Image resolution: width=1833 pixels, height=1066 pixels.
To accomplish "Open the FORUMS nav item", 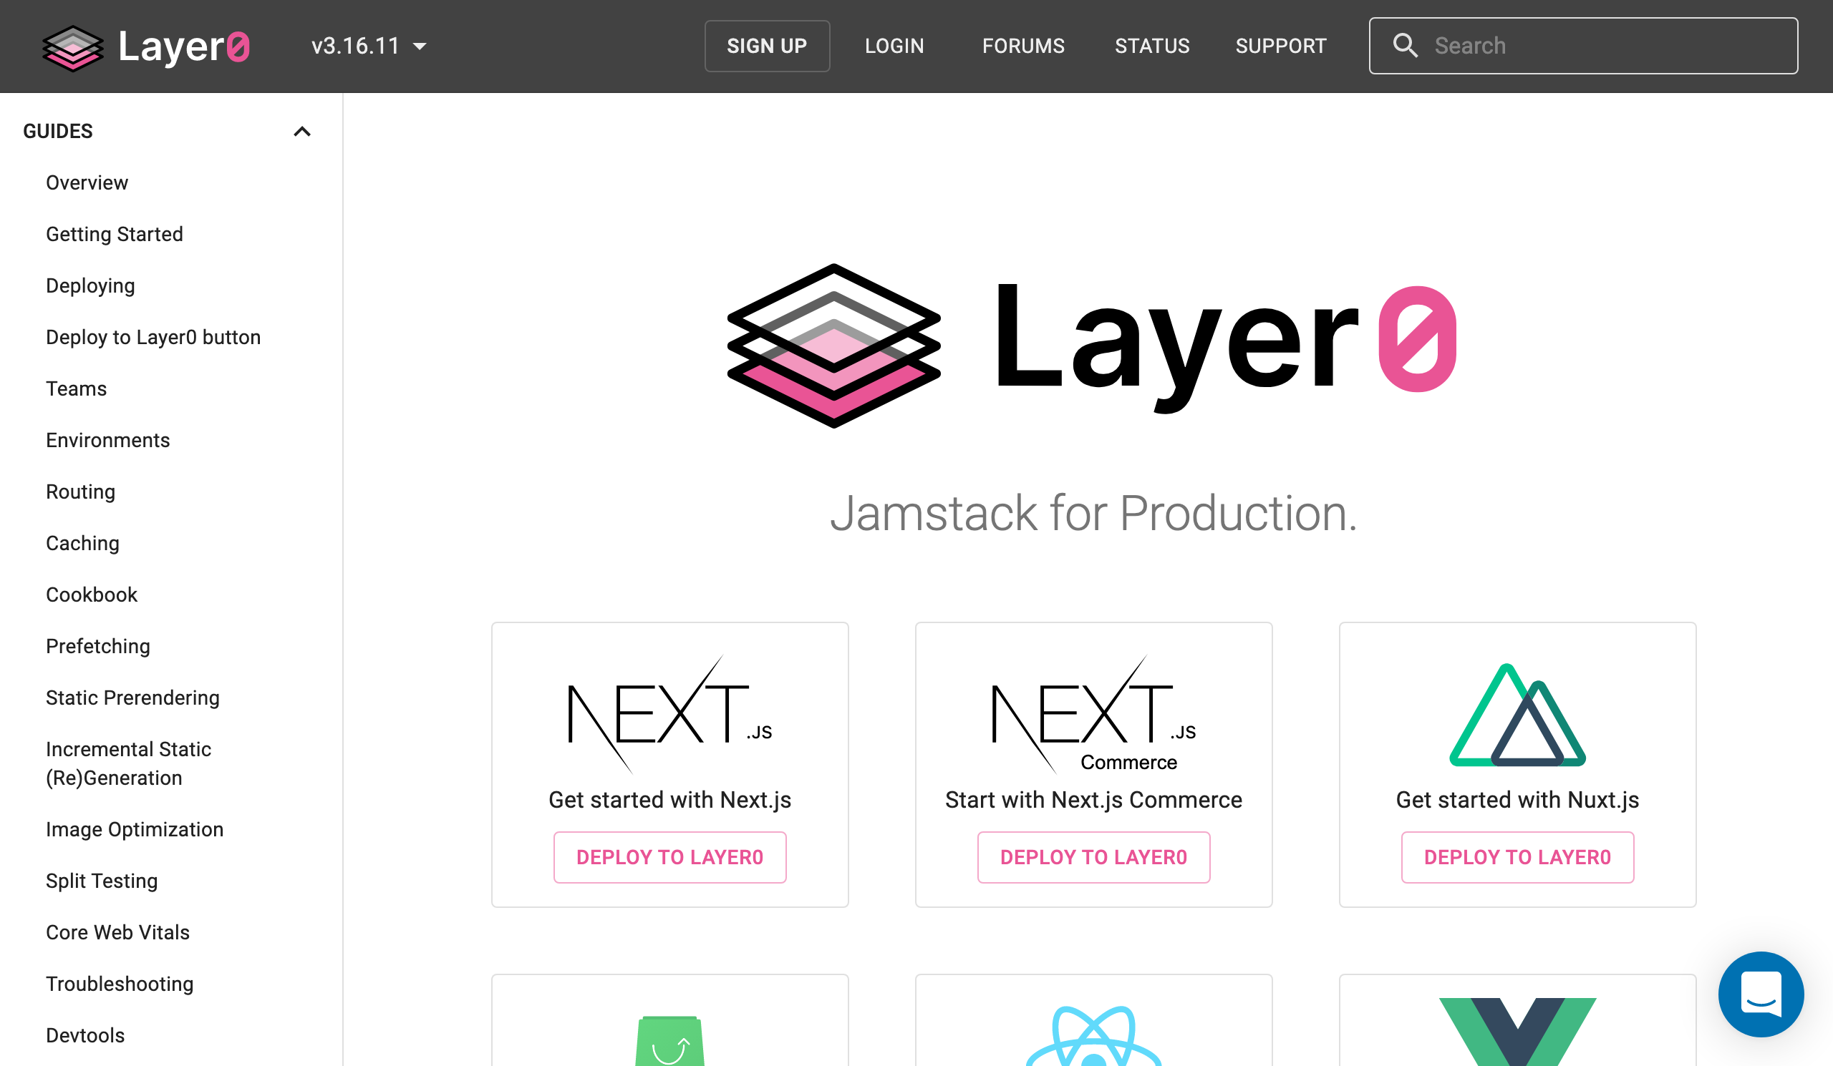I will (1022, 47).
